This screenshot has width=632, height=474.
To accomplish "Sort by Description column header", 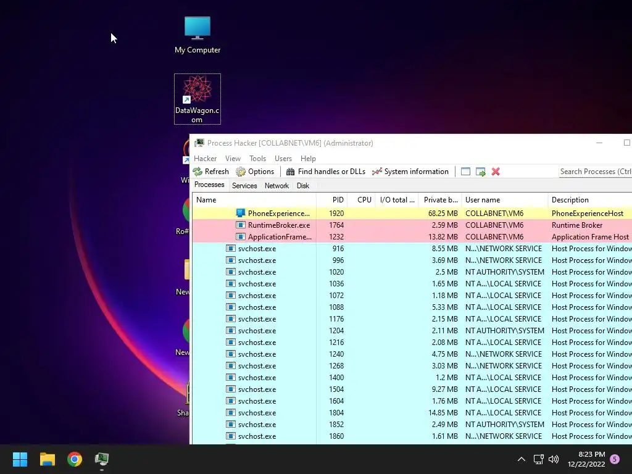I will coord(590,200).
